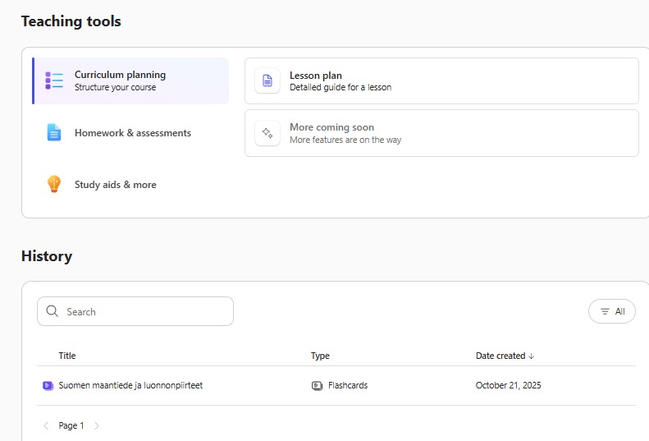
Task: Click the Flashcards type icon in the history row
Action: [318, 385]
